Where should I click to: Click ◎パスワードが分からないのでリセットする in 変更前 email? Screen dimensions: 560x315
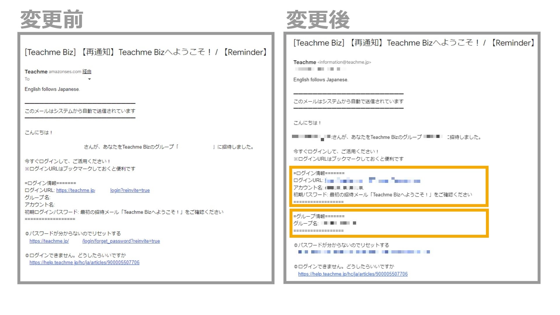coord(73,233)
